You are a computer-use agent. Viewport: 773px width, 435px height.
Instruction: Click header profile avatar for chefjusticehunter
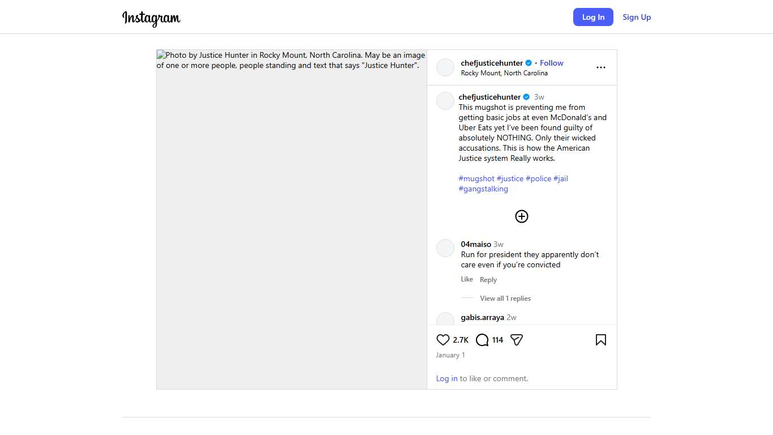point(445,67)
